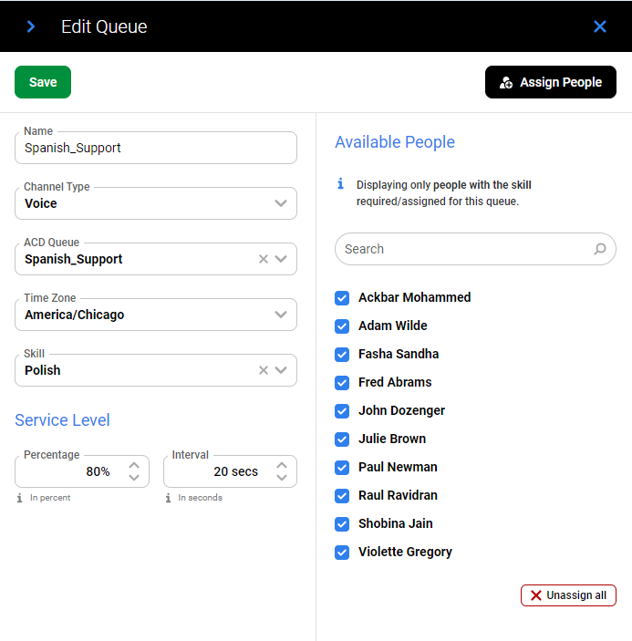This screenshot has height=641, width=632.
Task: Increase the Percentage value with up arrow
Action: tap(134, 465)
